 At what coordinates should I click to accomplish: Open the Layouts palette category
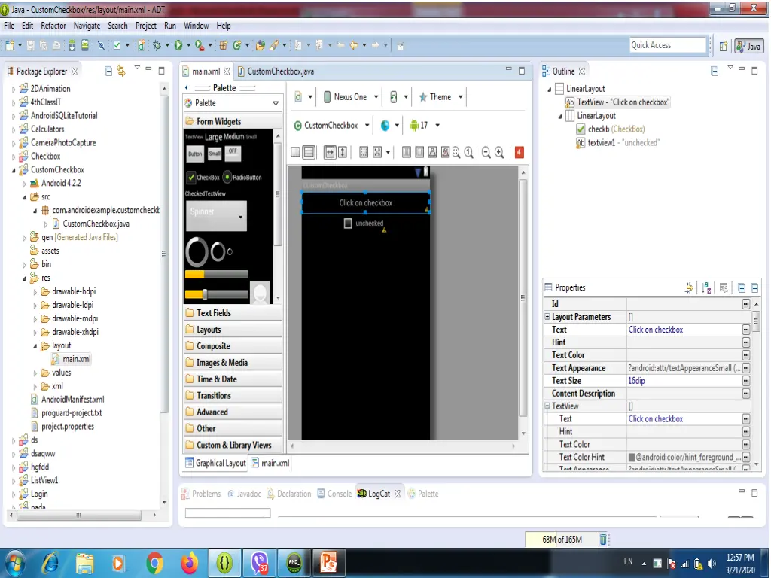pyautogui.click(x=233, y=330)
